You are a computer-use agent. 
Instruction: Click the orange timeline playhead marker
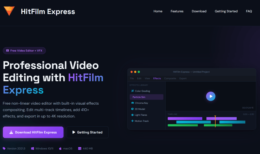click(215, 121)
